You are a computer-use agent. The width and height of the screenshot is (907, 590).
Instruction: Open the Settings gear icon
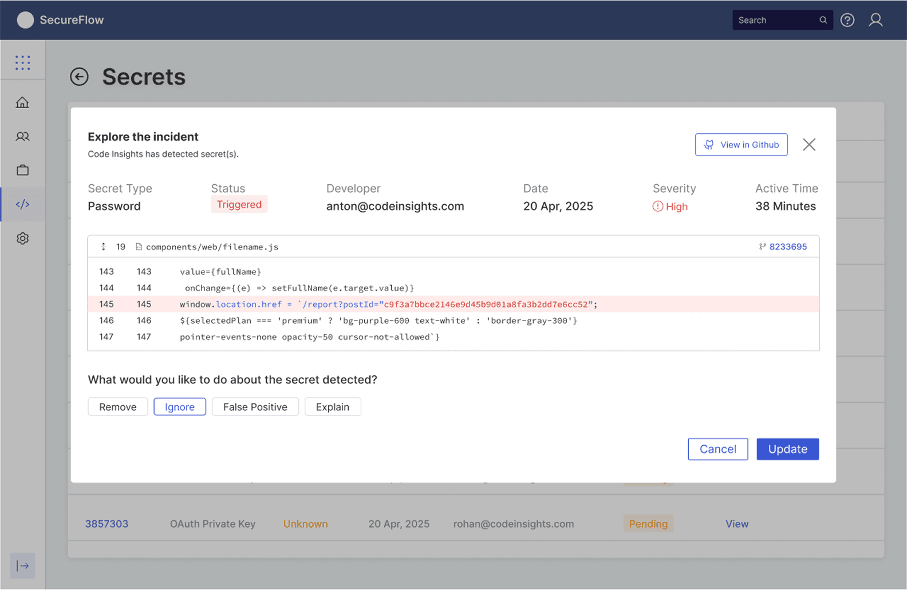point(22,238)
